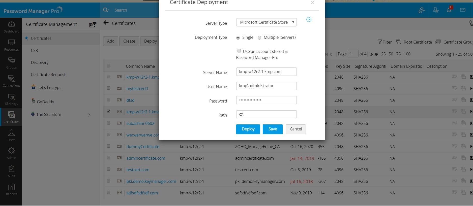
Task: Show 50 rows per page
Action: tap(391, 54)
